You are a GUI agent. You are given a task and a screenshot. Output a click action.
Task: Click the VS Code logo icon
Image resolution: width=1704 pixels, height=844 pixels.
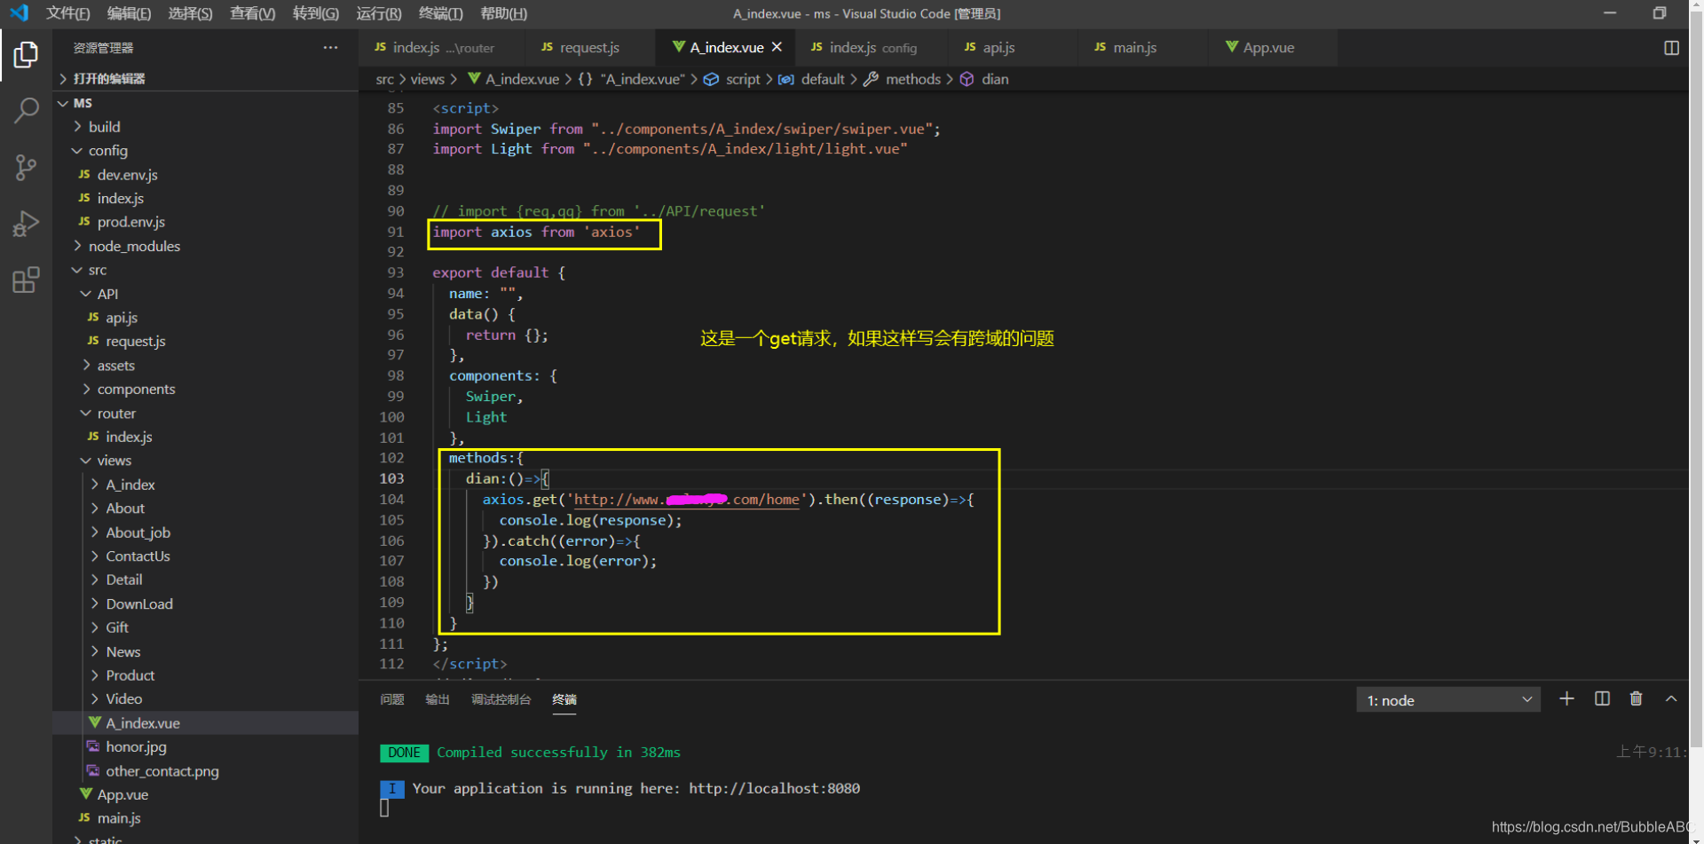click(19, 13)
